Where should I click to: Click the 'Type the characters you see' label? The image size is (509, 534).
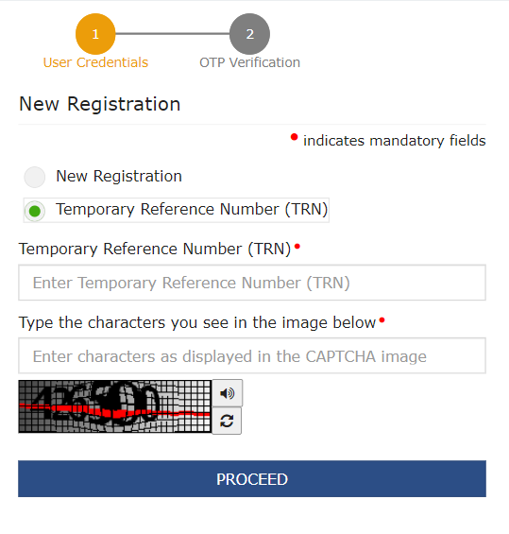tap(197, 322)
